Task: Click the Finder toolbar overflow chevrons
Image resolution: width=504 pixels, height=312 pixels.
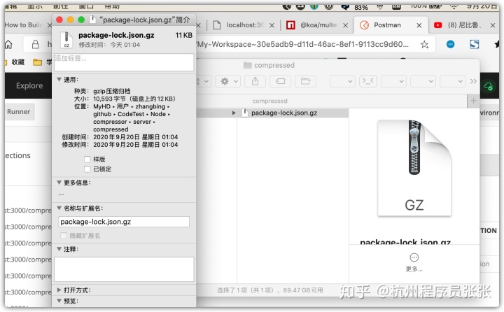Action: pos(473,81)
